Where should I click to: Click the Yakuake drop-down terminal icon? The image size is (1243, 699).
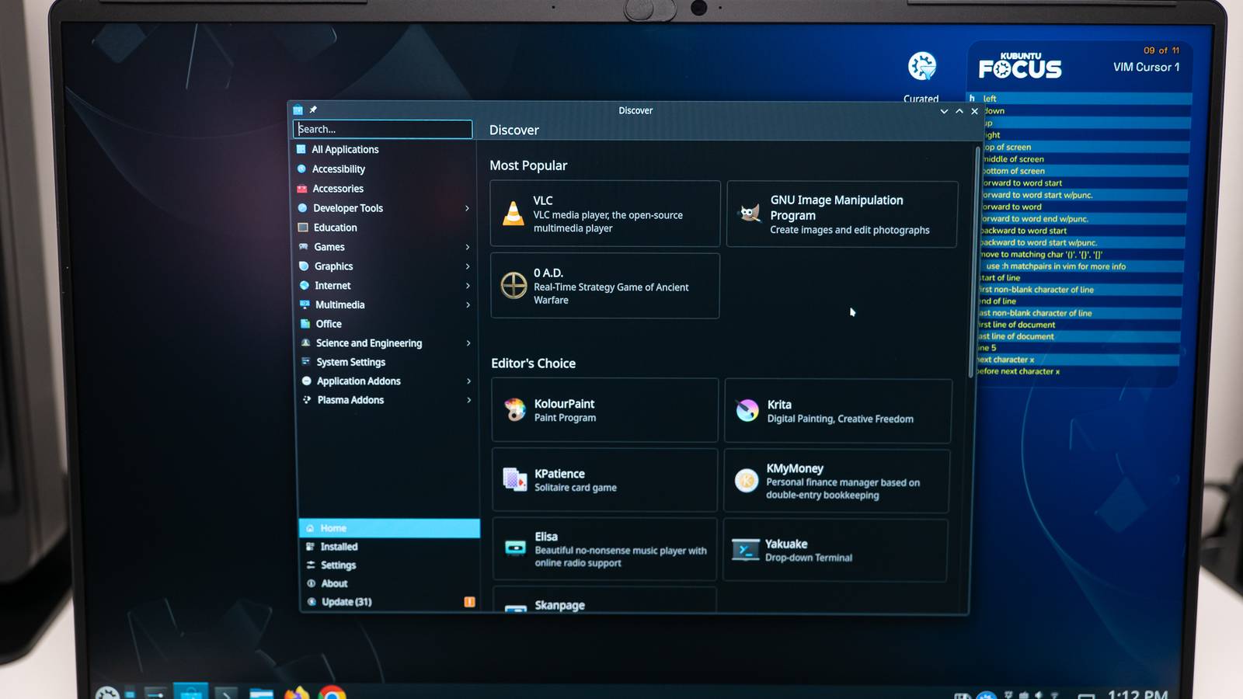(746, 550)
